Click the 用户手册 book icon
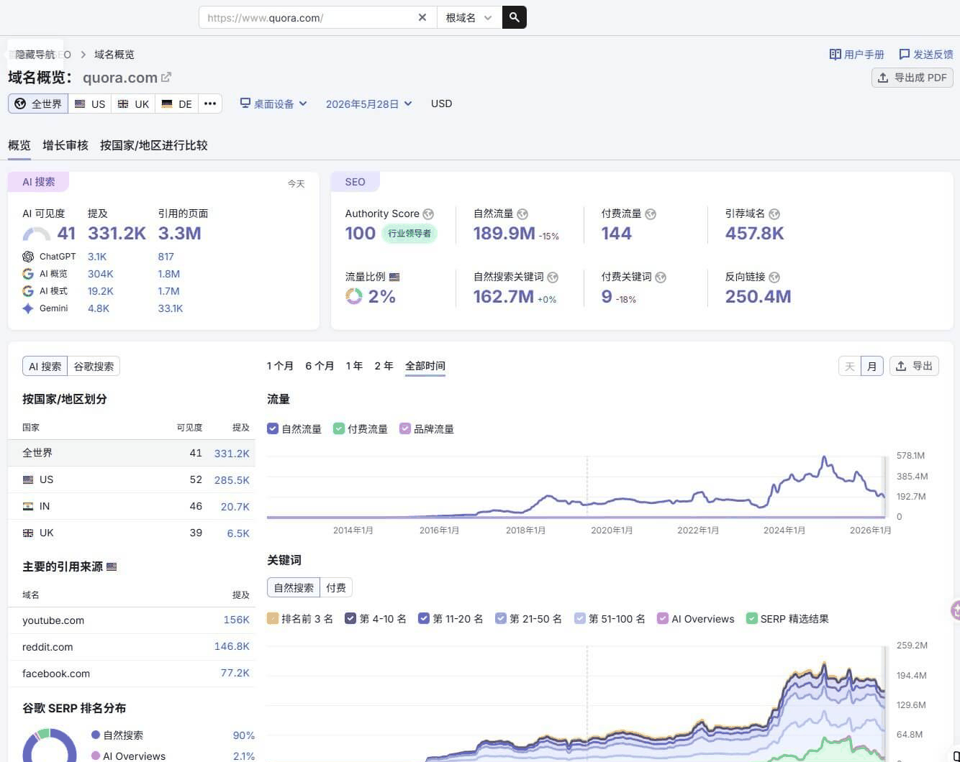The height and width of the screenshot is (762, 960). tap(835, 54)
